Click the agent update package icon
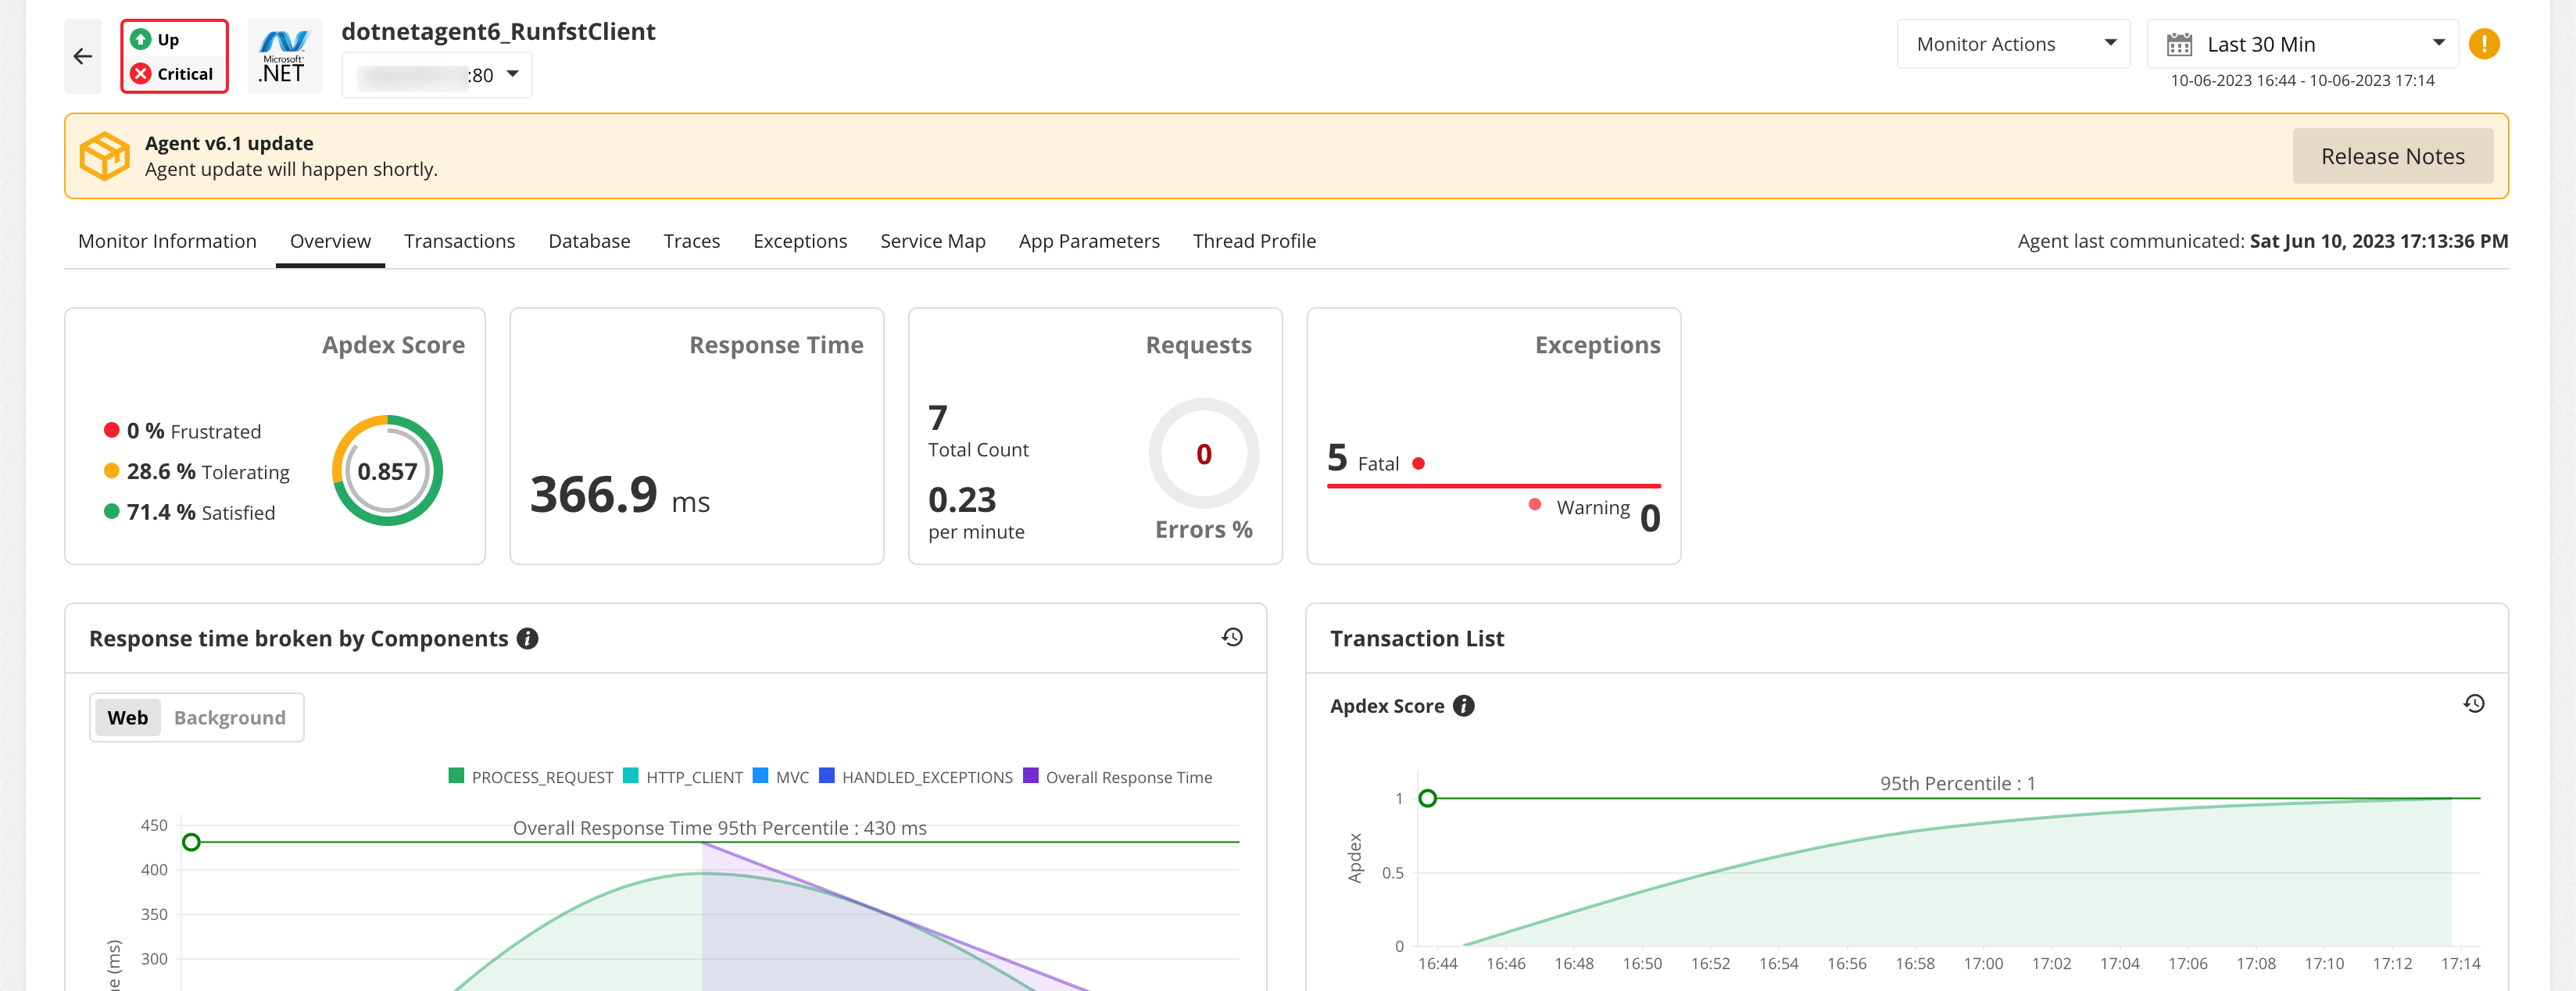Viewport: 2576px width, 991px height. (104, 155)
